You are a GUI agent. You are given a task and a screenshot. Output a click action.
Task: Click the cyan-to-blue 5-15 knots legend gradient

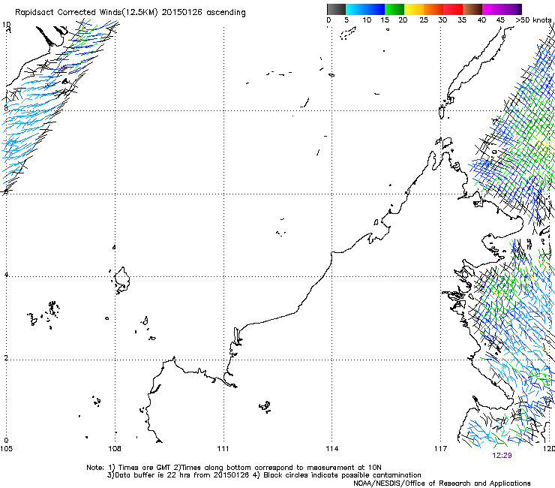tap(365, 9)
